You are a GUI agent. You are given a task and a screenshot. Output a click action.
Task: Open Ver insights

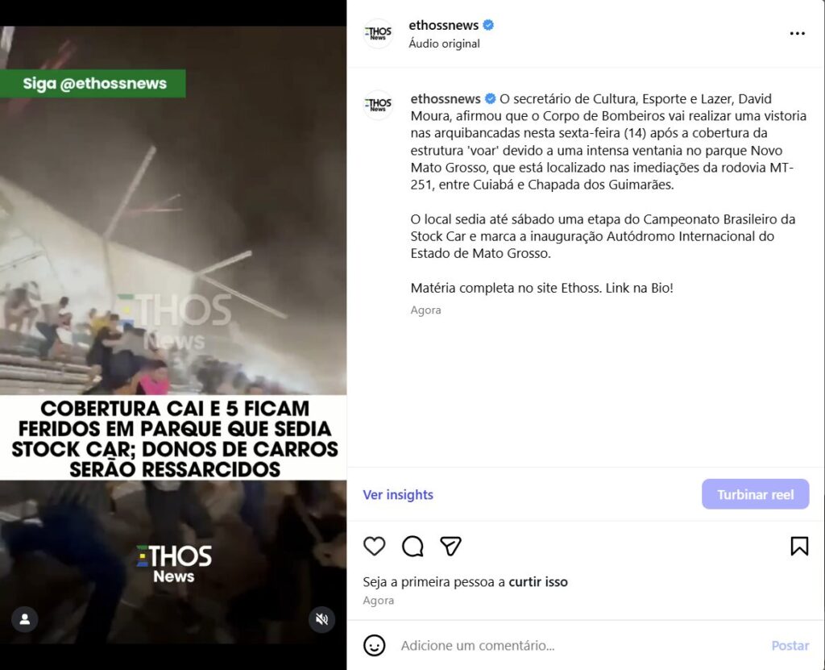click(x=398, y=494)
